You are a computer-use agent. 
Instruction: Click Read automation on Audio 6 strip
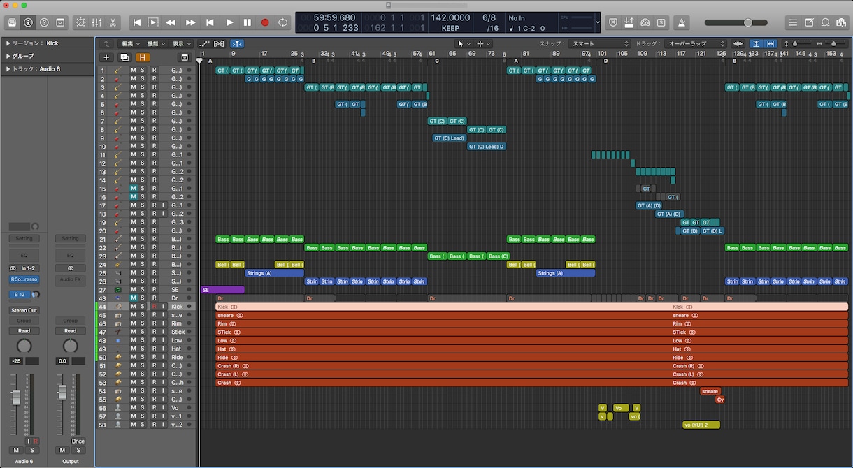[24, 331]
